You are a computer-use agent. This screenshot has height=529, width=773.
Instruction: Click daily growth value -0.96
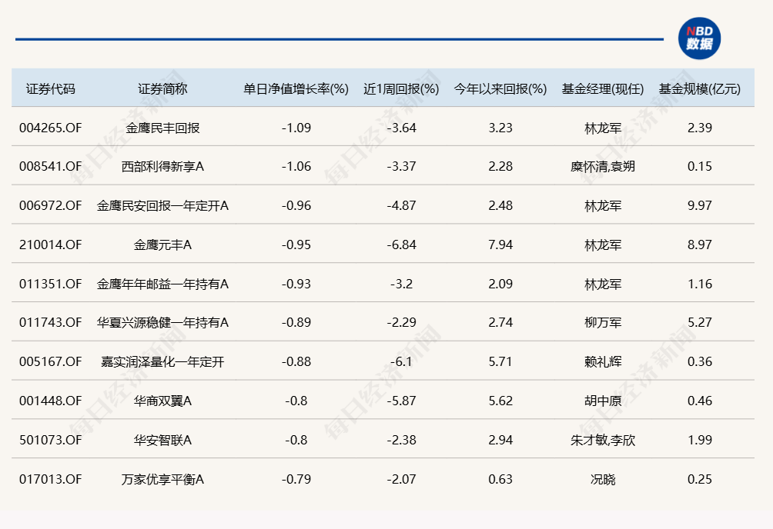click(x=296, y=205)
